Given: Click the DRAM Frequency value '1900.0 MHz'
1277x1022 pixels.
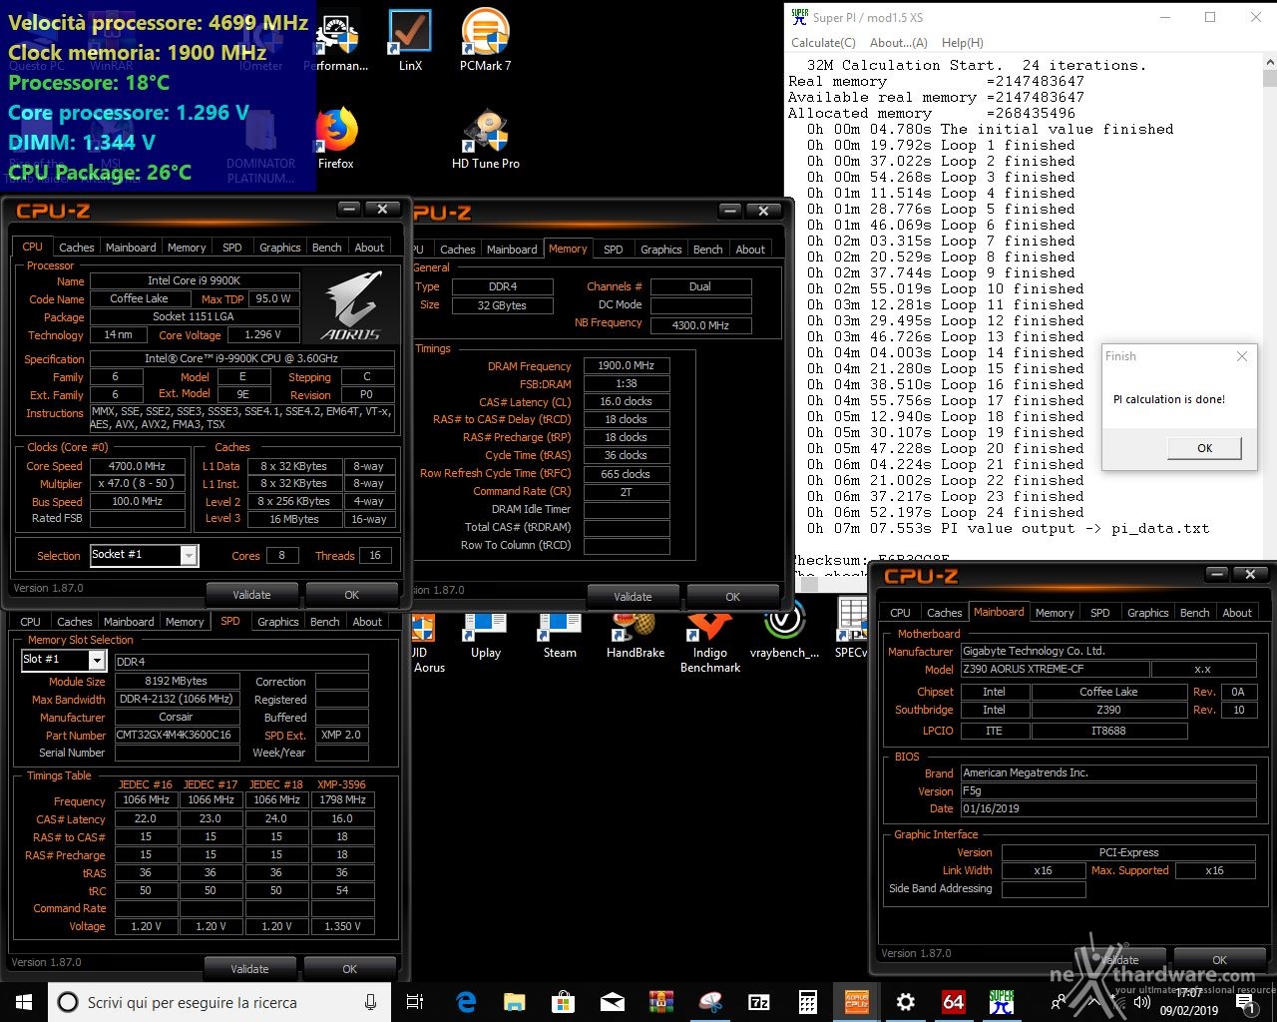Looking at the screenshot, I should tap(627, 366).
